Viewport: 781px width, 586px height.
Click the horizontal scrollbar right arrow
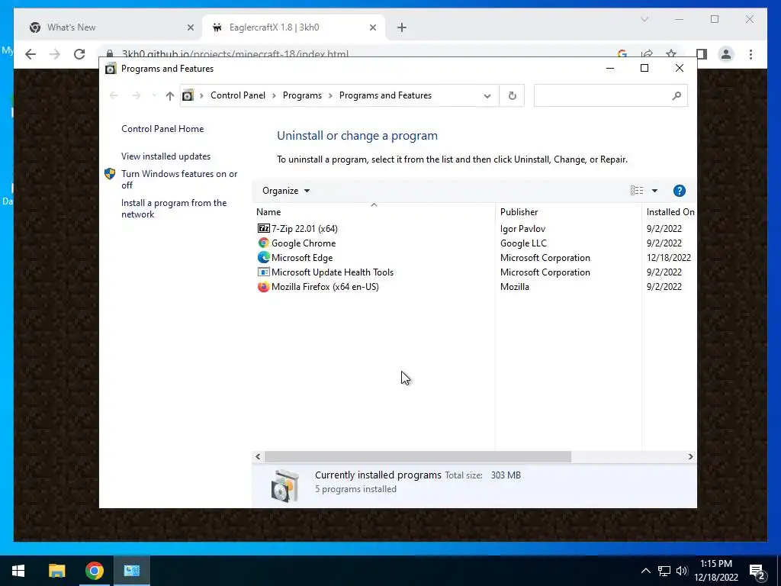[x=690, y=456]
